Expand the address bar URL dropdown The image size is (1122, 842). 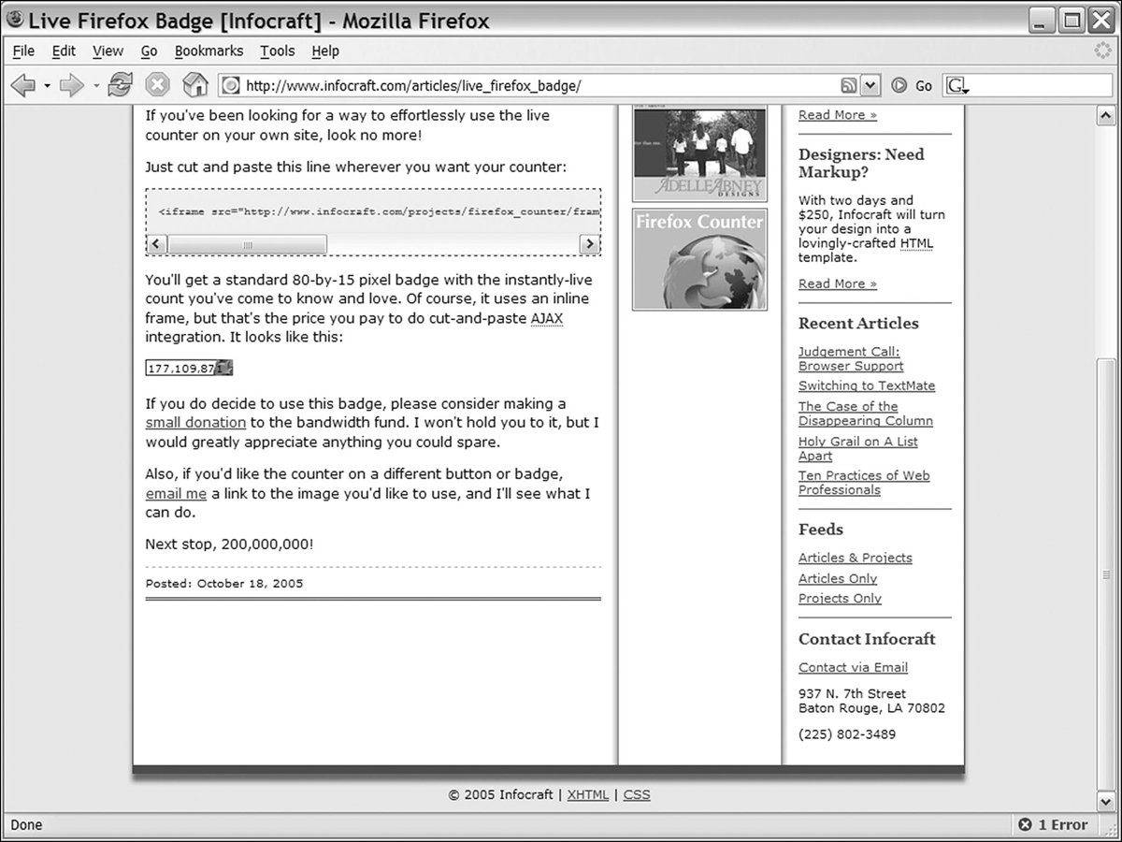point(870,86)
